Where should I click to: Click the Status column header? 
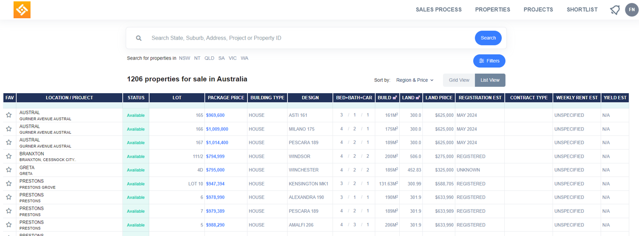pos(136,98)
